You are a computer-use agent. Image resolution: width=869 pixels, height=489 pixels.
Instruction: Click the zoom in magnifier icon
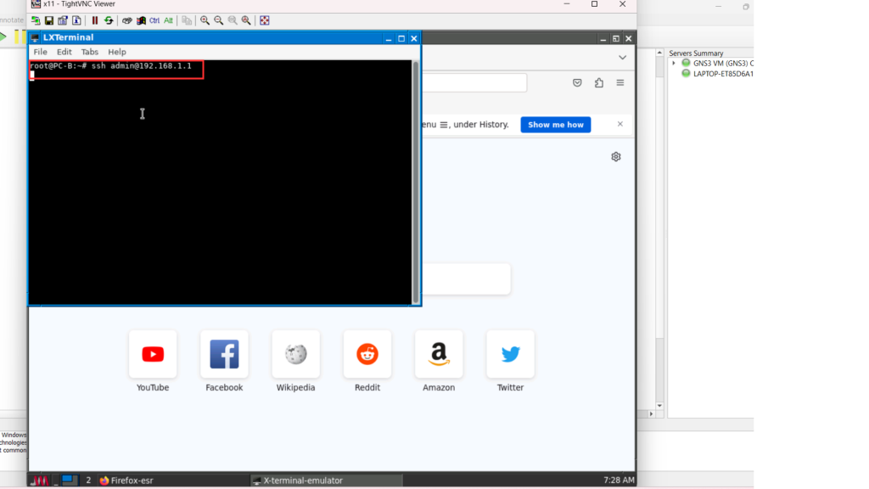click(205, 20)
